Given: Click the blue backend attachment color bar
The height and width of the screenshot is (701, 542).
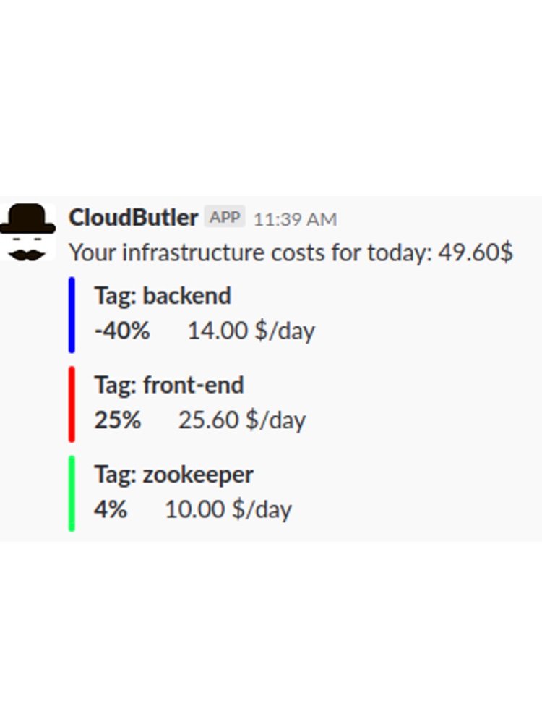Looking at the screenshot, I should click(72, 315).
